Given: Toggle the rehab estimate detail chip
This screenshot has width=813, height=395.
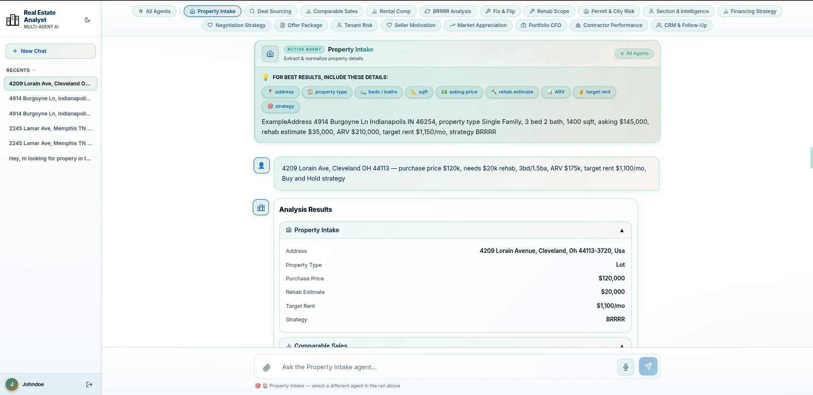Looking at the screenshot, I should coord(512,92).
